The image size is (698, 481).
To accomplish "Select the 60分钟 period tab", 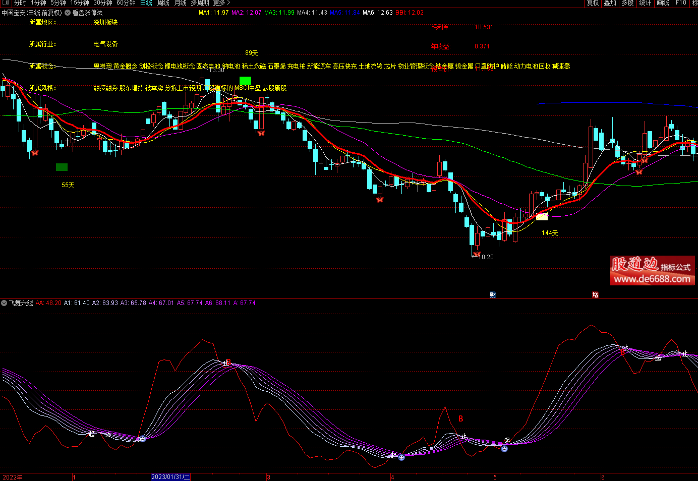I will [126, 3].
